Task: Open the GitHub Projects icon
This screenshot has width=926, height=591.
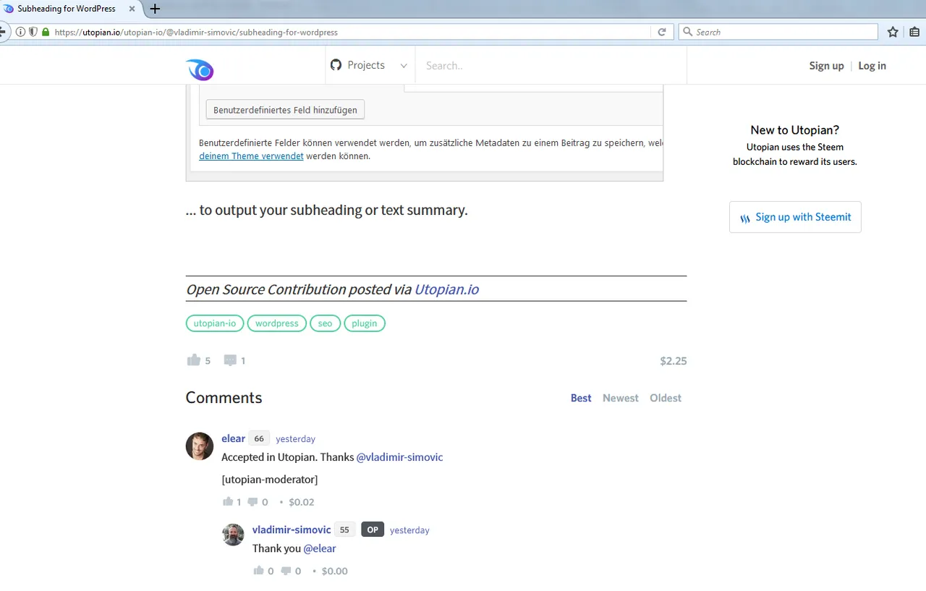Action: [x=336, y=65]
